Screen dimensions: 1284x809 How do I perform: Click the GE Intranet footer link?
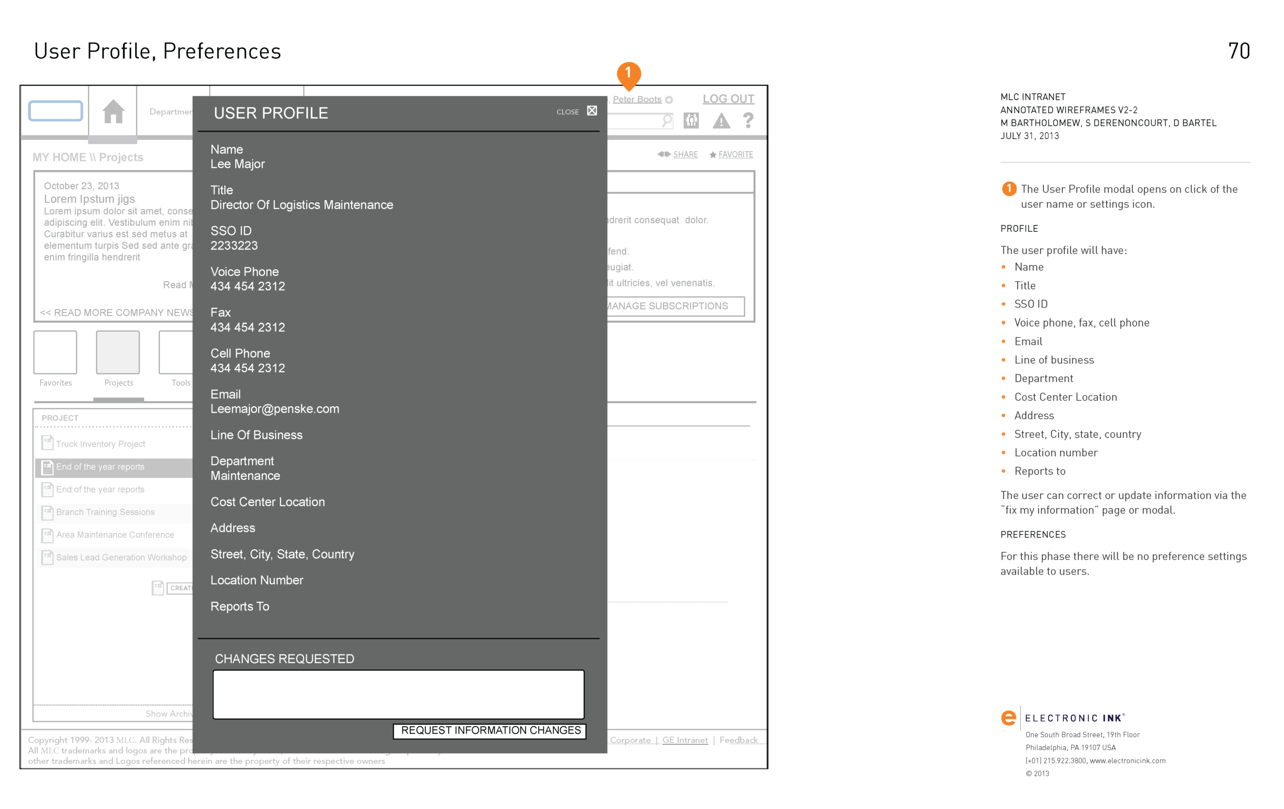pyautogui.click(x=685, y=740)
